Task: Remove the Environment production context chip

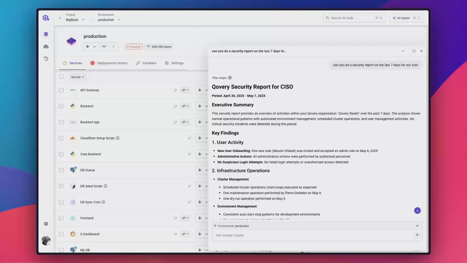Action: 417,226
